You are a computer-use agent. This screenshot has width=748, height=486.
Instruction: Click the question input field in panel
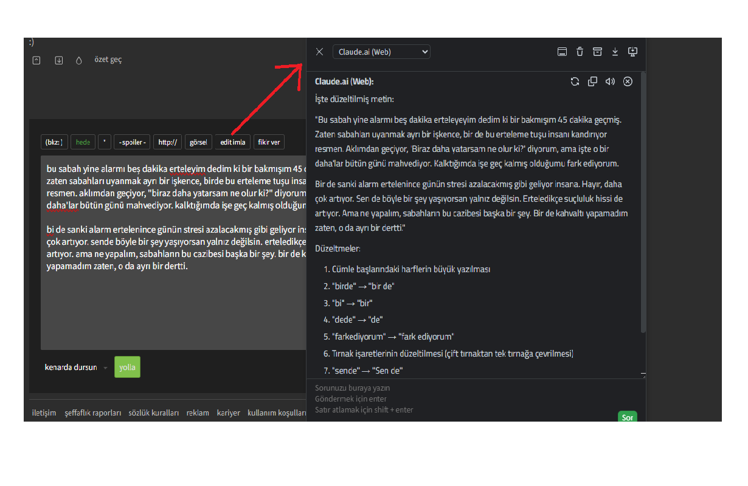pos(462,398)
